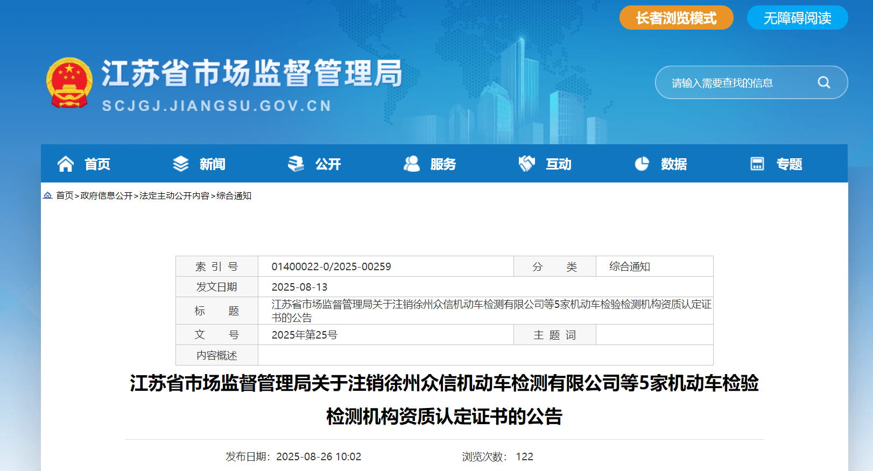Go to 首页 in breadcrumb
Viewport: 873px width, 471px height.
pos(65,195)
